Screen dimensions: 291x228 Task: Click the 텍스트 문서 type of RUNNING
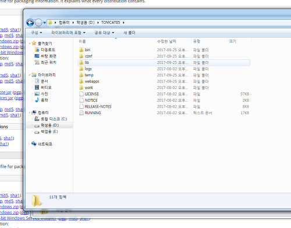[203, 113]
